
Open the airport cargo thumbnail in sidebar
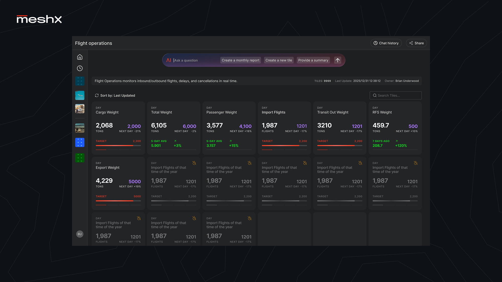[80, 109]
